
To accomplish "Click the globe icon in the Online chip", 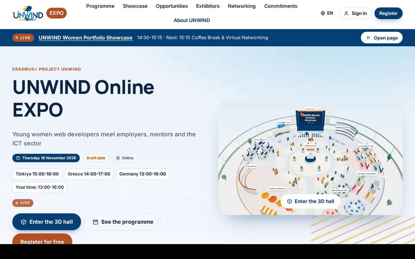I will point(118,158).
